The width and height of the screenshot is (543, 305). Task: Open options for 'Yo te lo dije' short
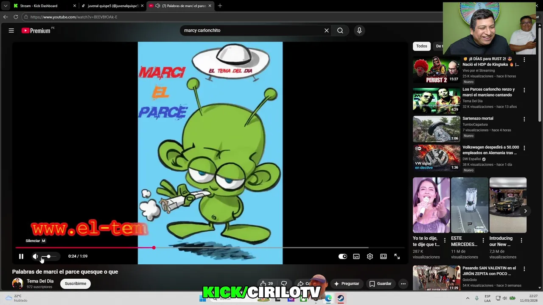[x=445, y=240]
